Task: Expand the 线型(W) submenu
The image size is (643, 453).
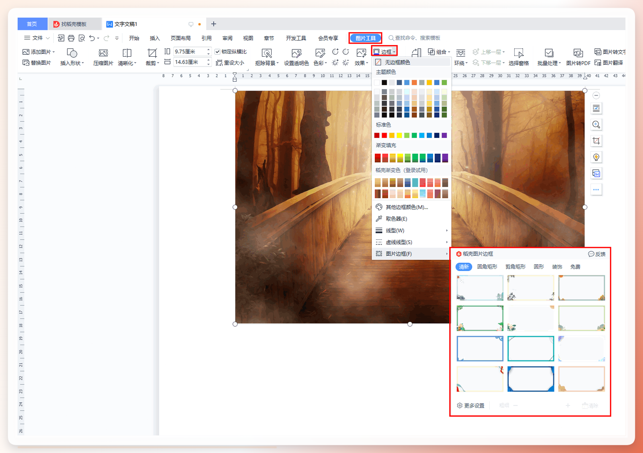Action: pos(411,230)
